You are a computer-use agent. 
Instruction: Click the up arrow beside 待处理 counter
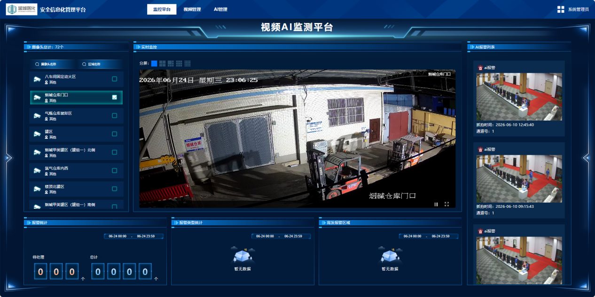coord(83,279)
